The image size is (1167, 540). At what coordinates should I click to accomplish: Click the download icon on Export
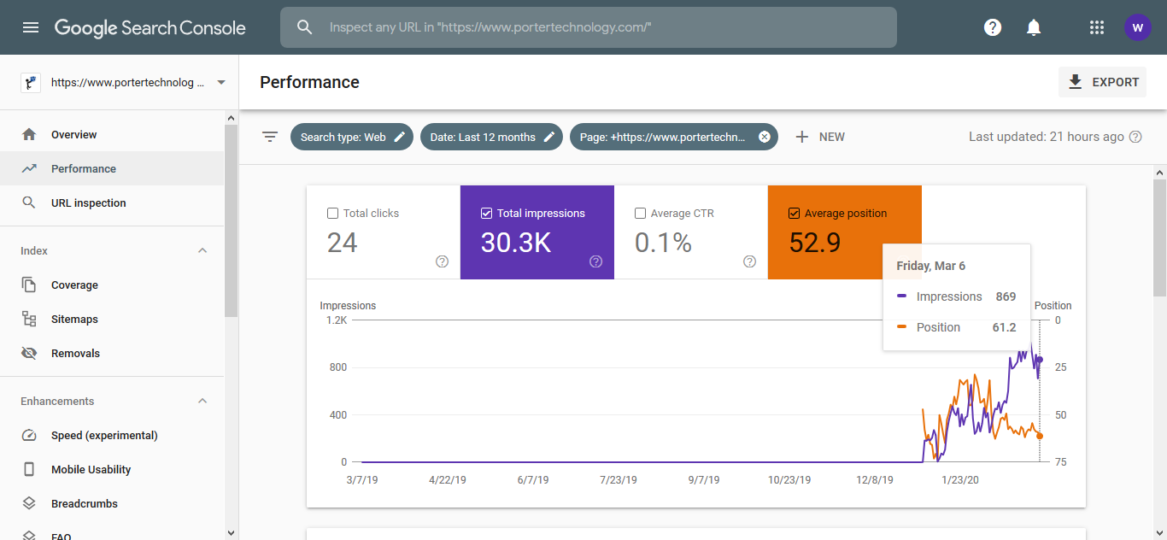(x=1076, y=82)
